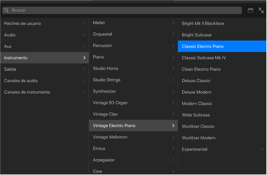Image resolution: width=267 pixels, height=175 pixels.
Task: Click chevron beside Percusión
Action: pyautogui.click(x=173, y=45)
